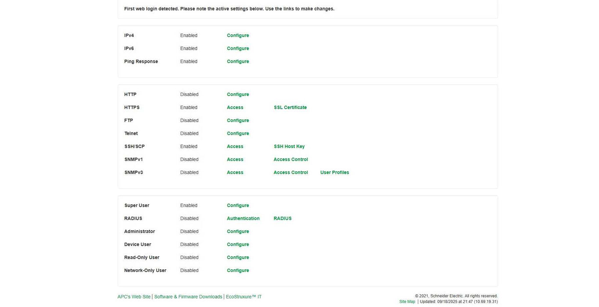Viewport: 599px width, 307px height.
Task: Configure the Network-Only User account
Action: point(237,271)
